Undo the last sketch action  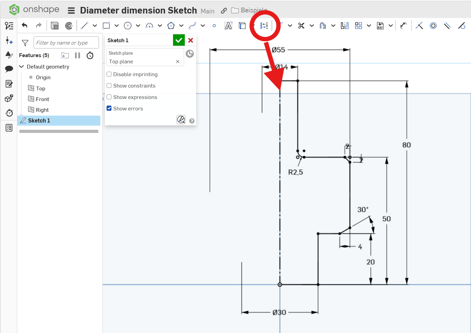pyautogui.click(x=25, y=26)
